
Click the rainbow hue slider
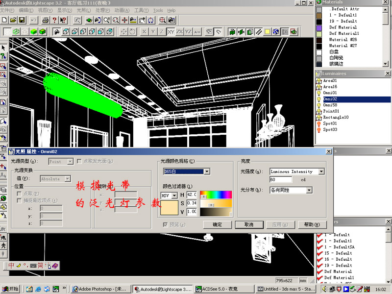216,195
